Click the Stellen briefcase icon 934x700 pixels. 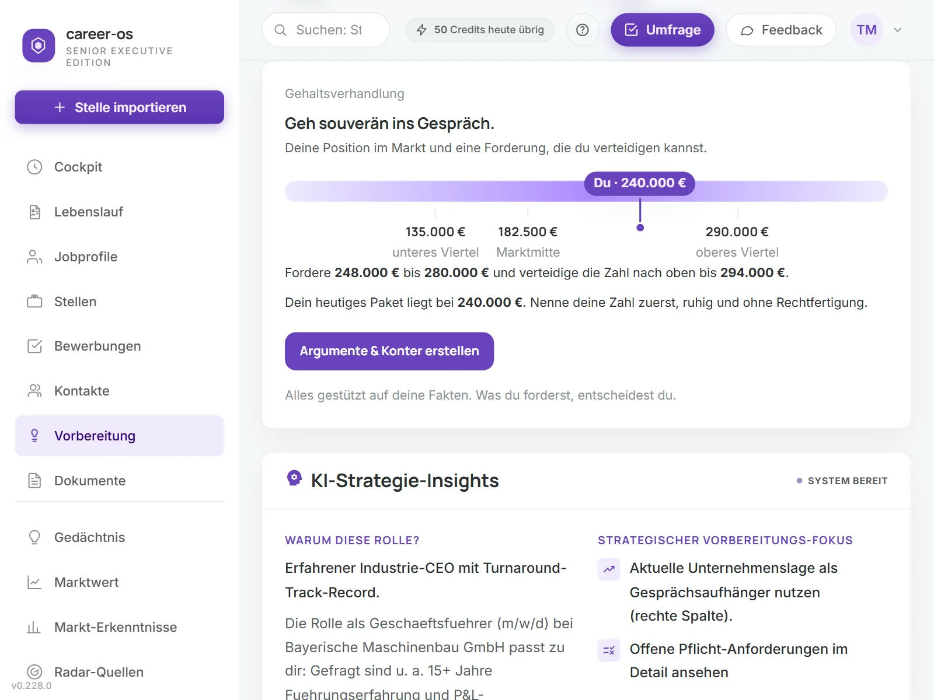tap(34, 302)
